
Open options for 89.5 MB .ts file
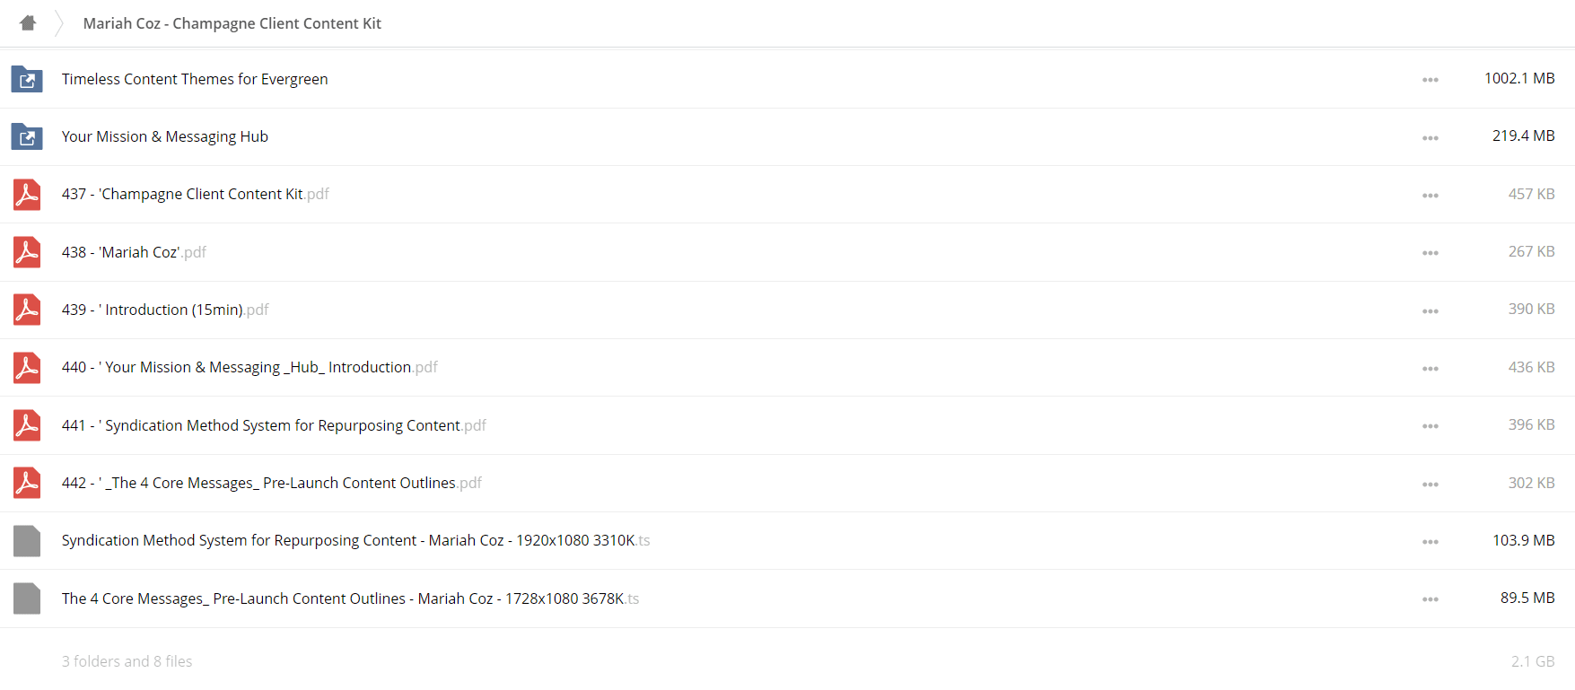(1431, 599)
